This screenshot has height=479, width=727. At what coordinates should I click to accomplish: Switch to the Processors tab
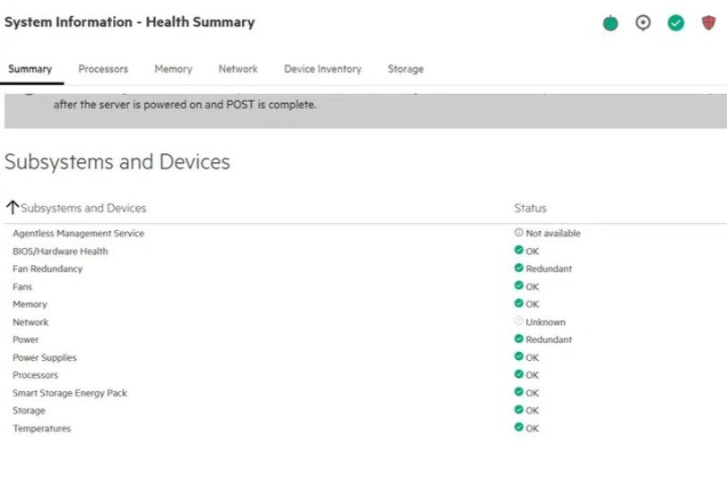pyautogui.click(x=103, y=69)
